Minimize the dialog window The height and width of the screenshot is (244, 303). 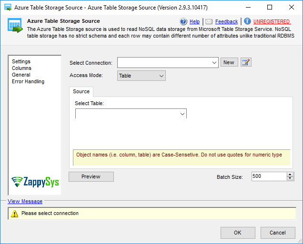pyautogui.click(x=248, y=7)
